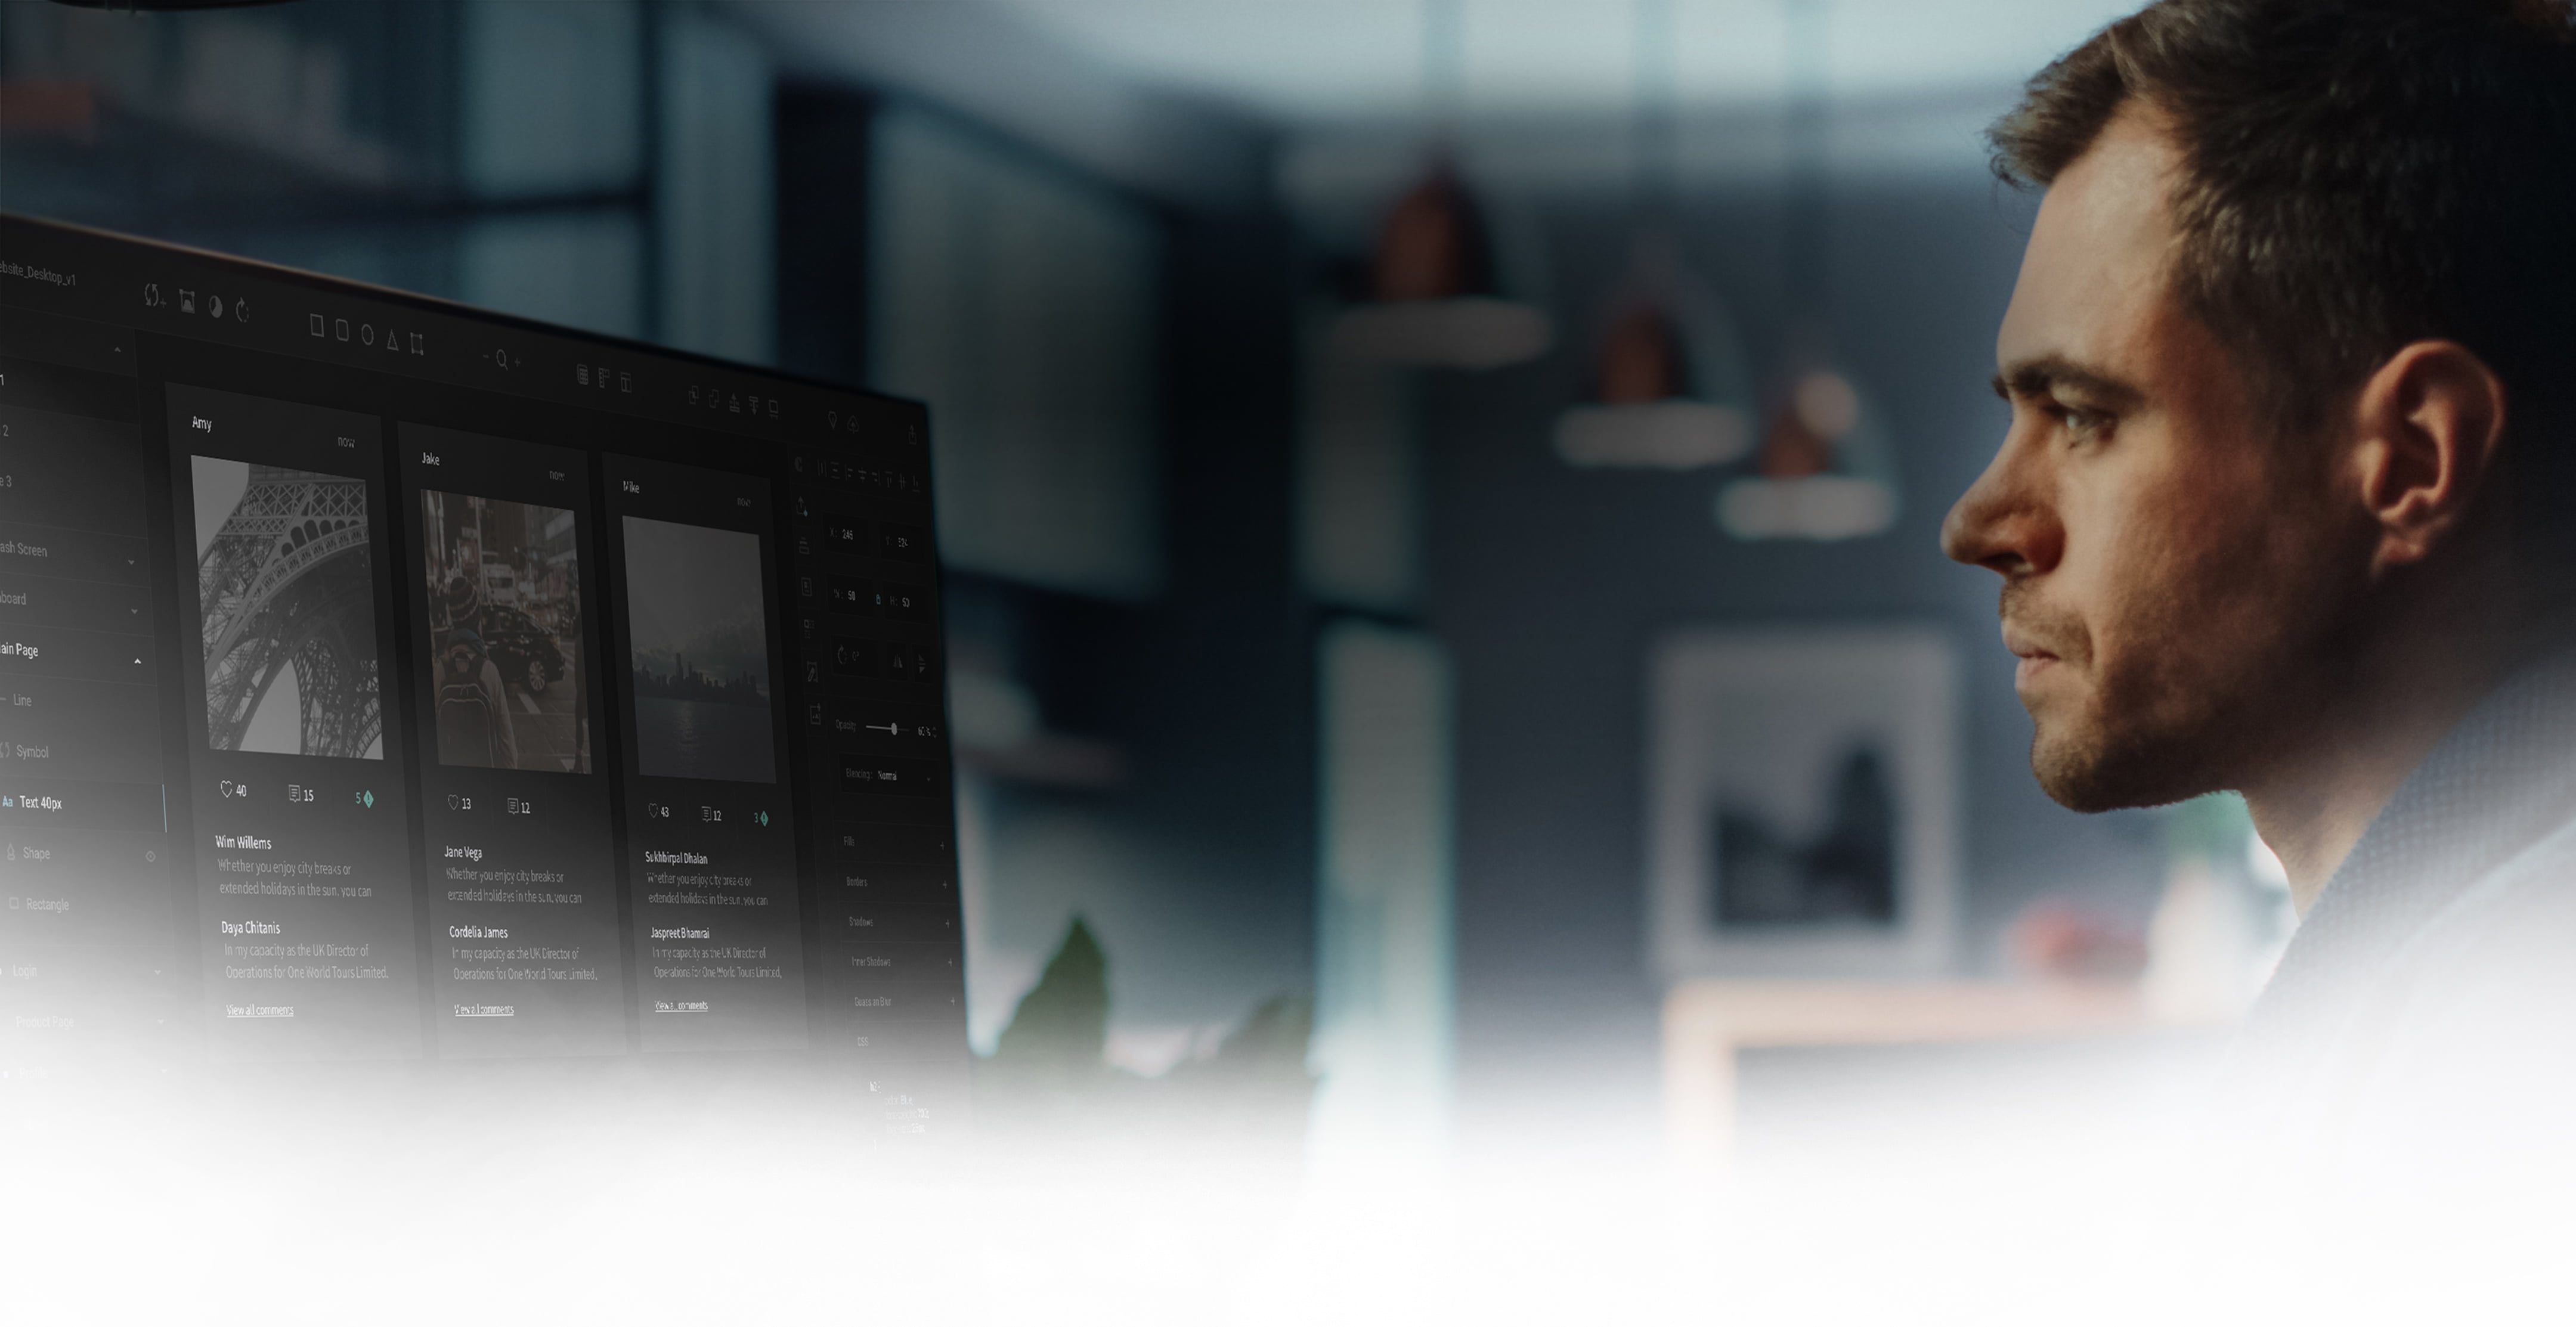Toggle visibility of Main Page layer
Viewport: 2576px width, 1327px height.
click(139, 660)
